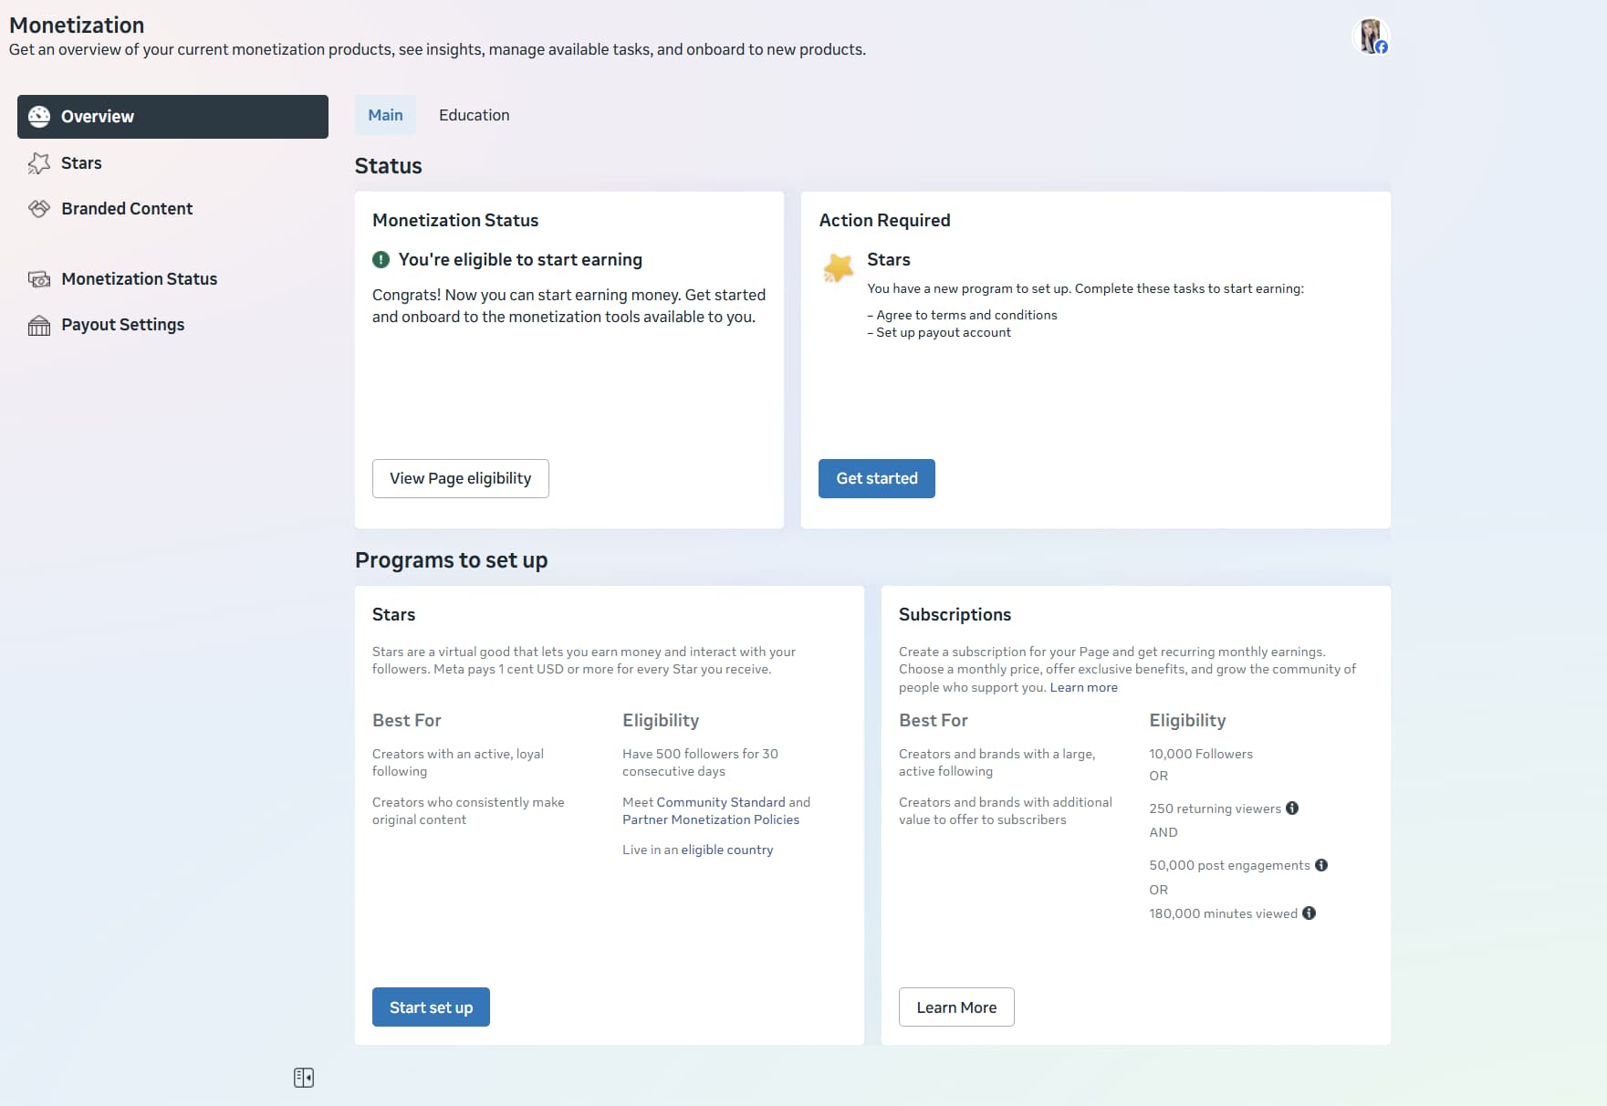Open the Community Standard link
This screenshot has width=1607, height=1106.
click(720, 802)
